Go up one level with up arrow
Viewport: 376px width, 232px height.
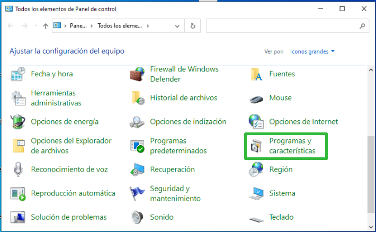click(46, 26)
